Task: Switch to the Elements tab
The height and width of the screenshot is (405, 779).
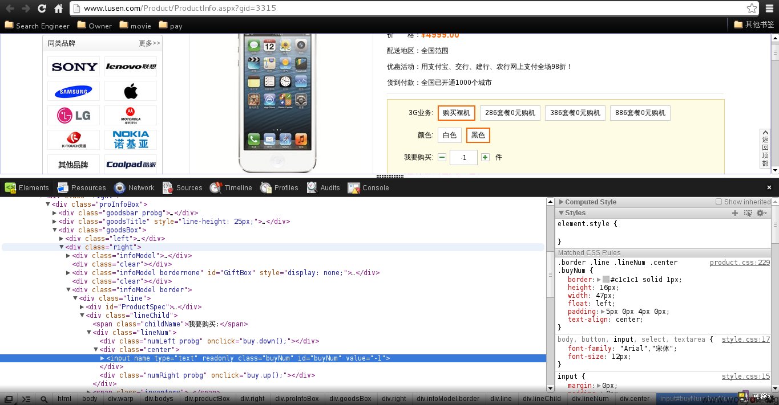Action: pyautogui.click(x=27, y=187)
